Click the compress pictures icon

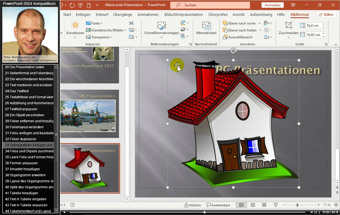tap(131, 23)
